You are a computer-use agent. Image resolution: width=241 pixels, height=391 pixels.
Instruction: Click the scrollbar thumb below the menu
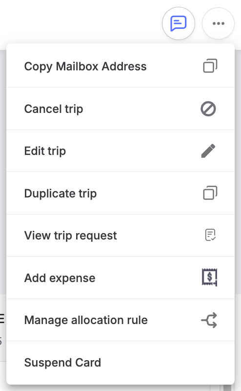(227, 388)
